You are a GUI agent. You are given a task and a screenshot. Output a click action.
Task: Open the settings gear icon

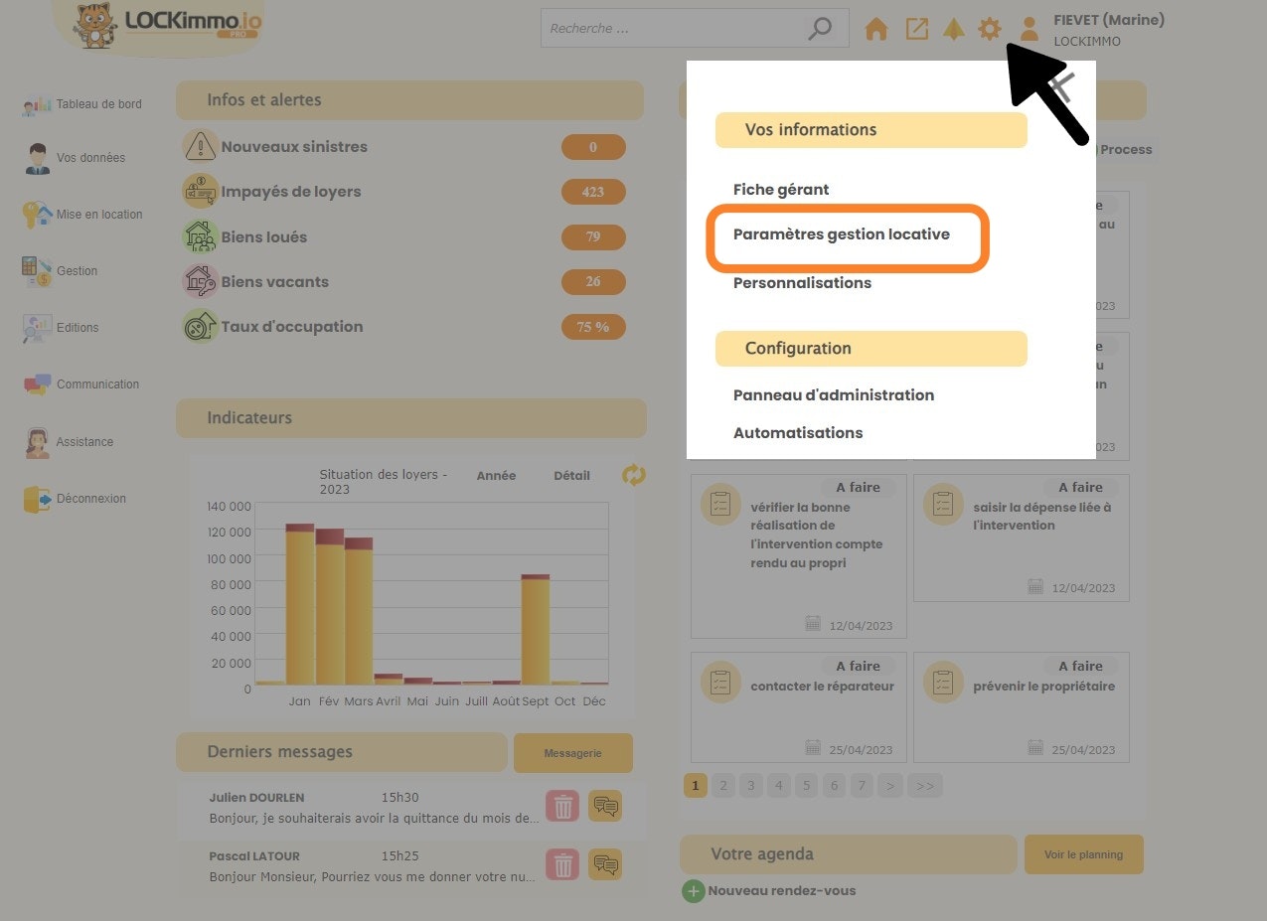pyautogui.click(x=990, y=29)
